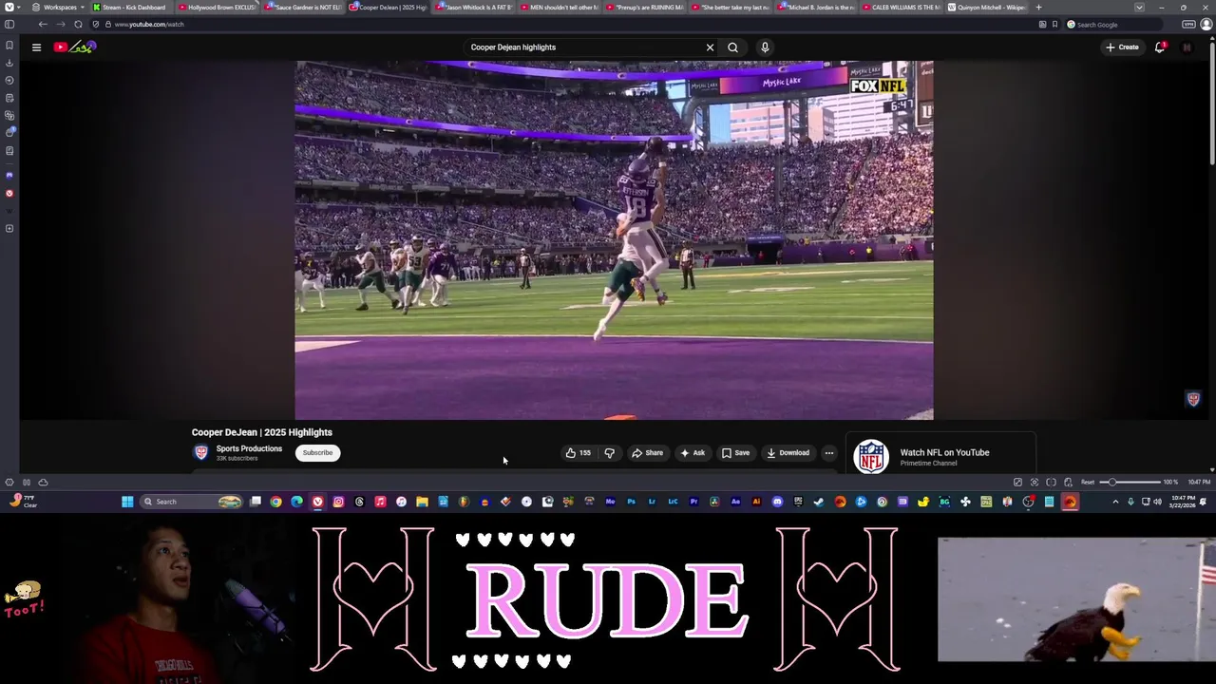The image size is (1216, 684).
Task: Clear the YouTube search box text
Action: 710,47
